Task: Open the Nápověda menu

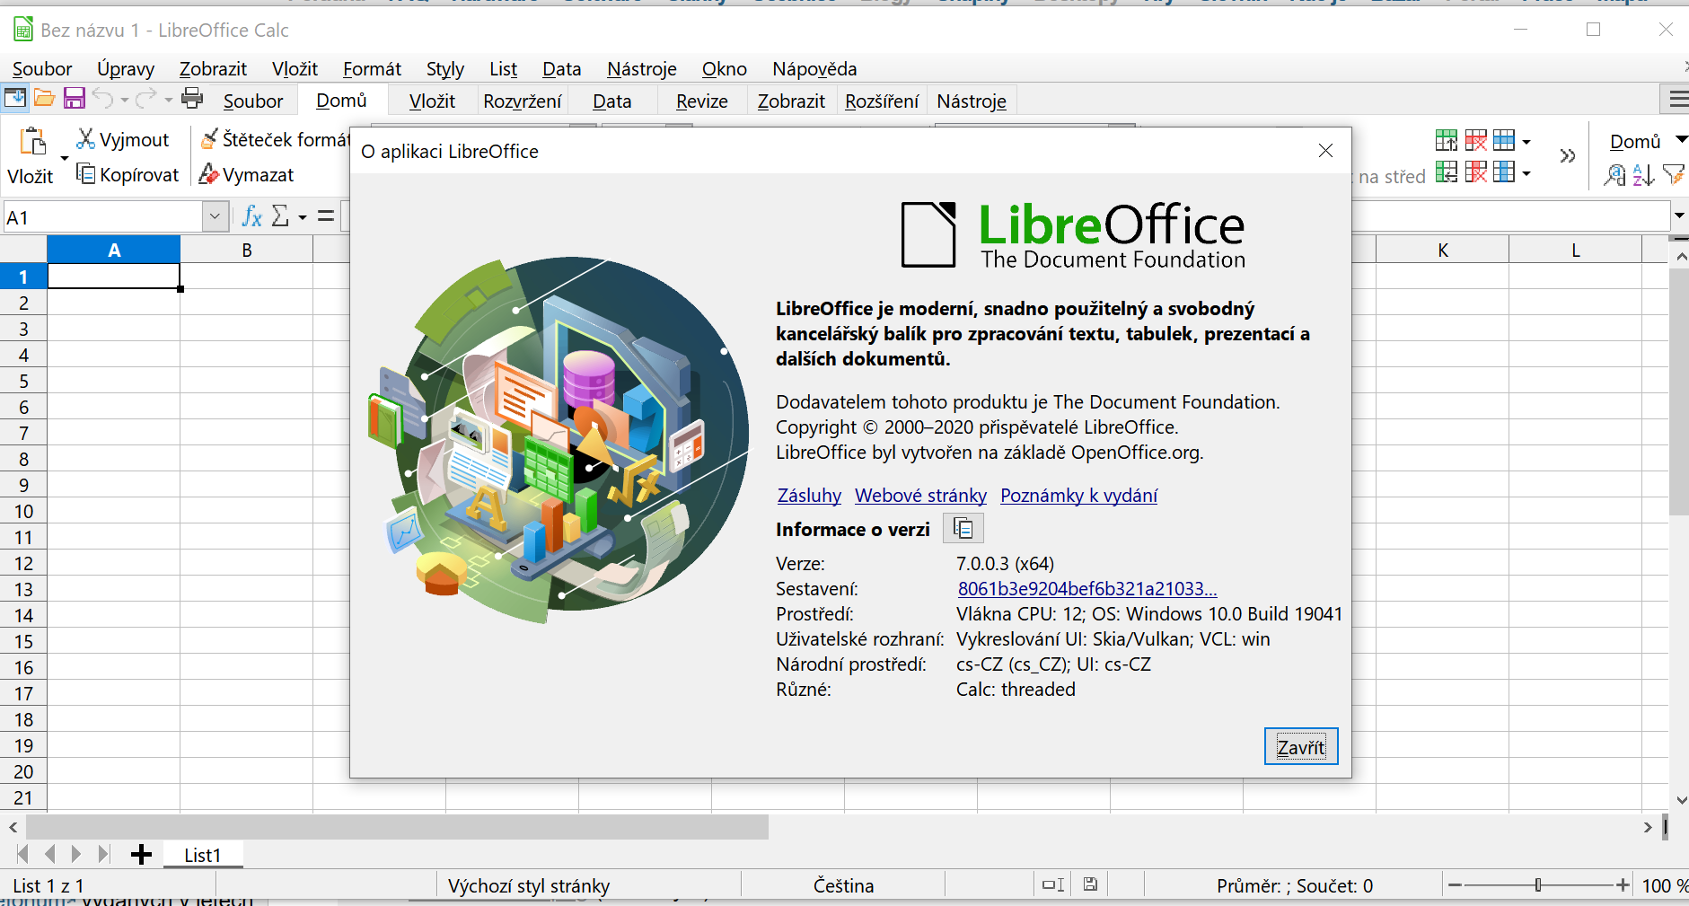Action: [814, 69]
